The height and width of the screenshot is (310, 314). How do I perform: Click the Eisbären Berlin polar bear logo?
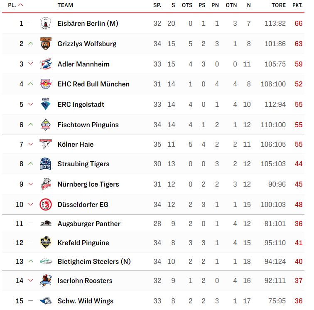click(46, 23)
